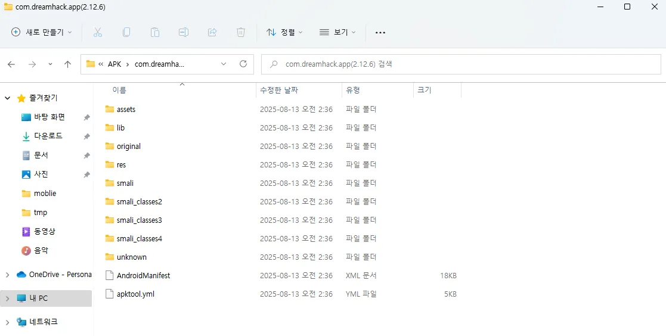
Task: Maximize the Explorer window
Action: point(627,7)
